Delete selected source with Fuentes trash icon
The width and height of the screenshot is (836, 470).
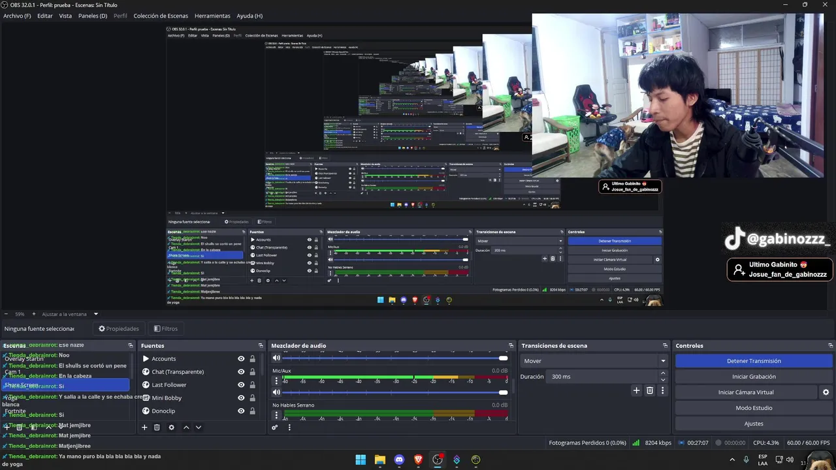pyautogui.click(x=157, y=428)
